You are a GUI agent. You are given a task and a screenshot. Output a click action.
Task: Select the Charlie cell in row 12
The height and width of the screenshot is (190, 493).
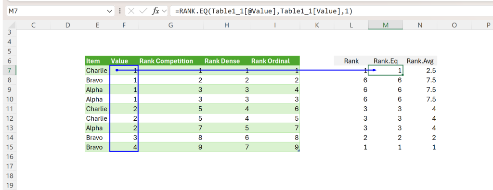pyautogui.click(x=97, y=118)
